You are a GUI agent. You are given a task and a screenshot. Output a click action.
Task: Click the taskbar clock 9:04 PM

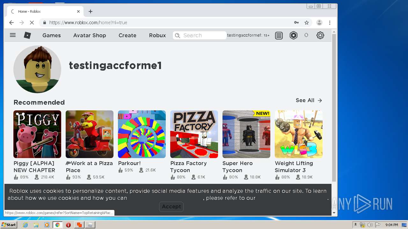(392, 225)
